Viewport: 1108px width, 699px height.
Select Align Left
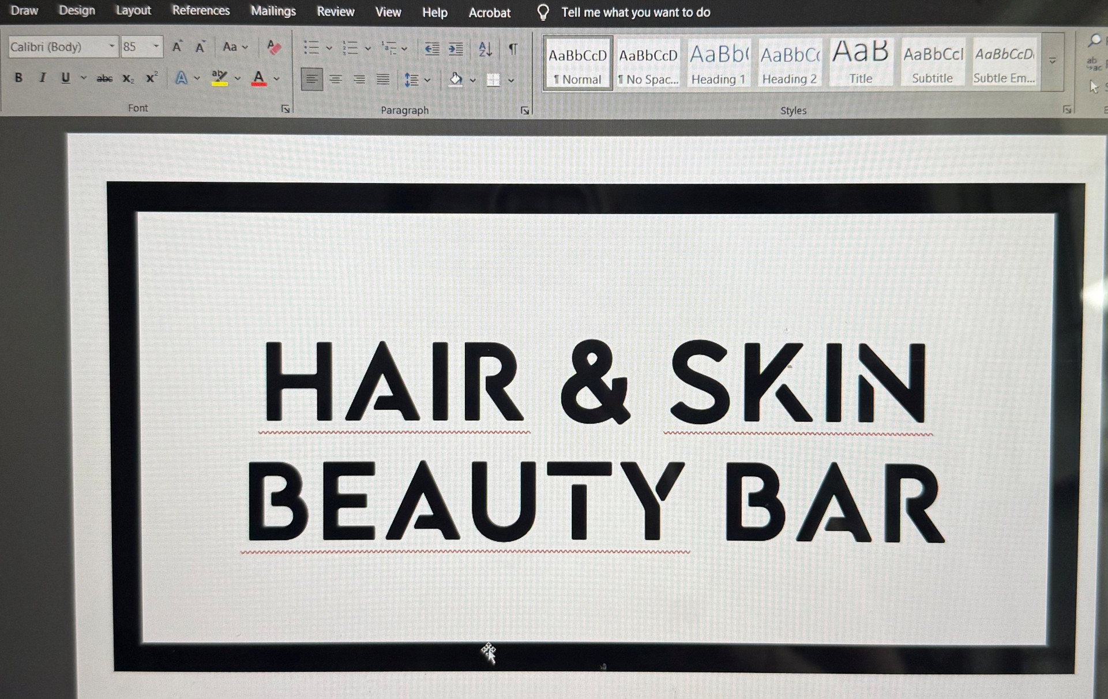pos(311,80)
